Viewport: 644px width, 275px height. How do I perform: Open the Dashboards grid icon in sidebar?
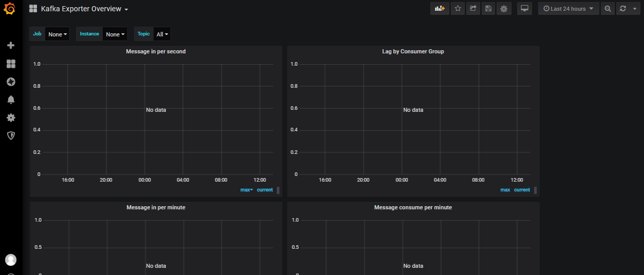point(11,64)
